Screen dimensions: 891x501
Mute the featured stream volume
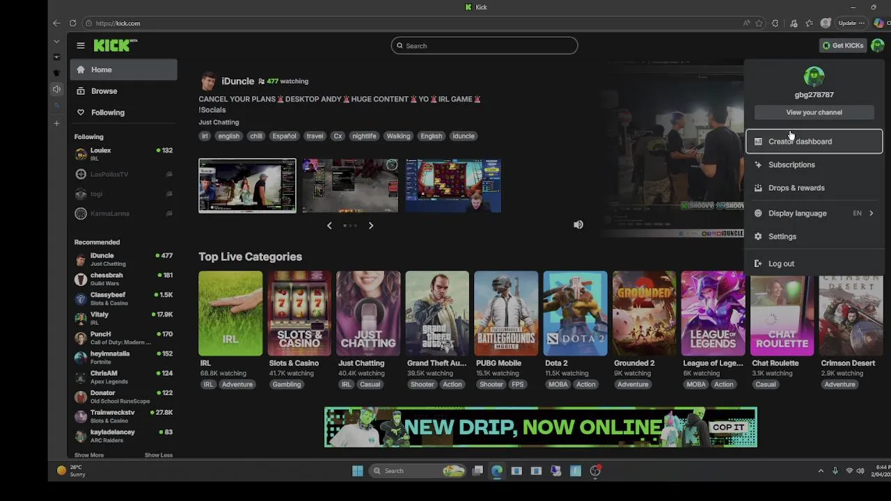[x=578, y=225]
